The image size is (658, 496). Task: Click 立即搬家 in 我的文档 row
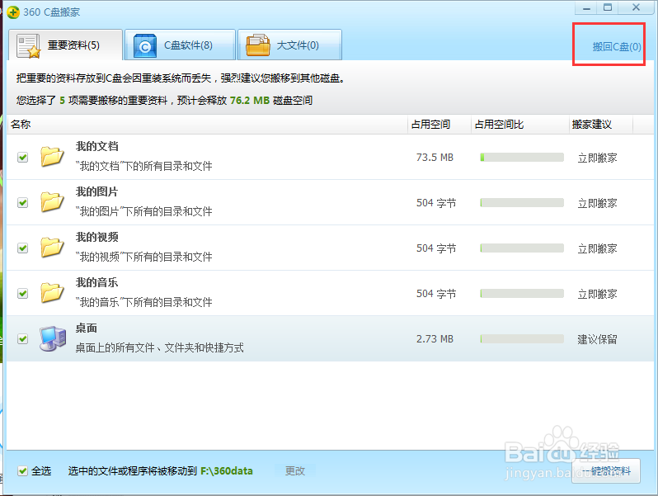[597, 158]
